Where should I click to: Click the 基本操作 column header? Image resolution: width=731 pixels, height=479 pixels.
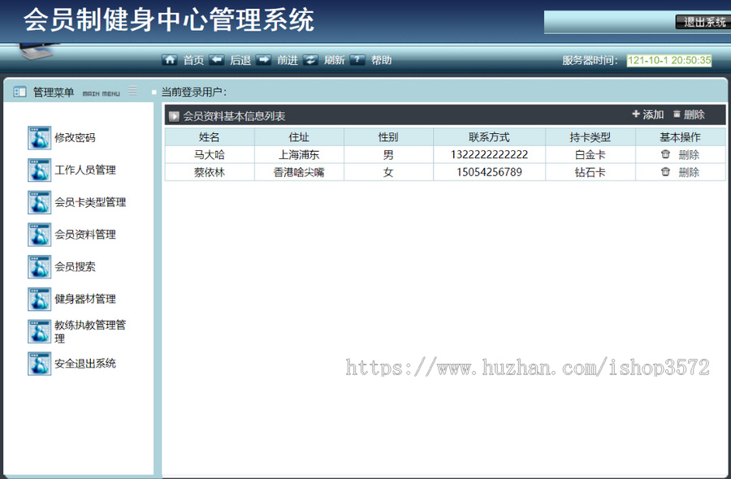click(680, 137)
